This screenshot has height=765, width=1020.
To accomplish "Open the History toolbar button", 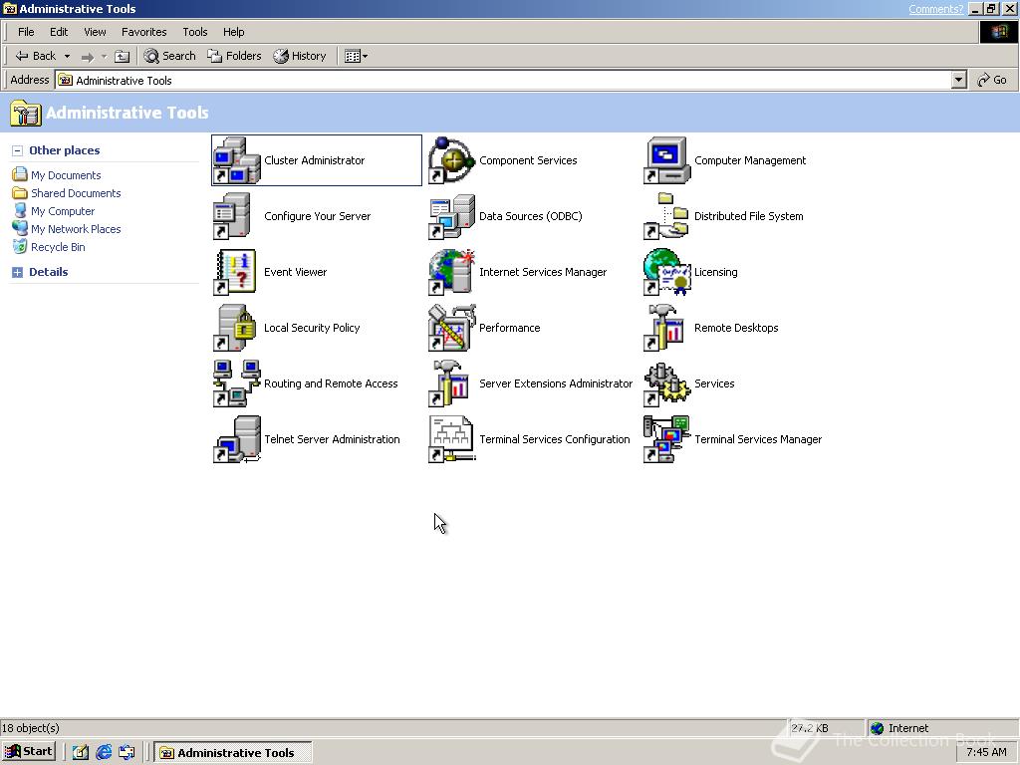I will pos(300,56).
